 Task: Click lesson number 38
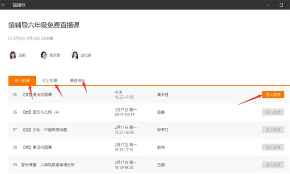[x=15, y=147]
